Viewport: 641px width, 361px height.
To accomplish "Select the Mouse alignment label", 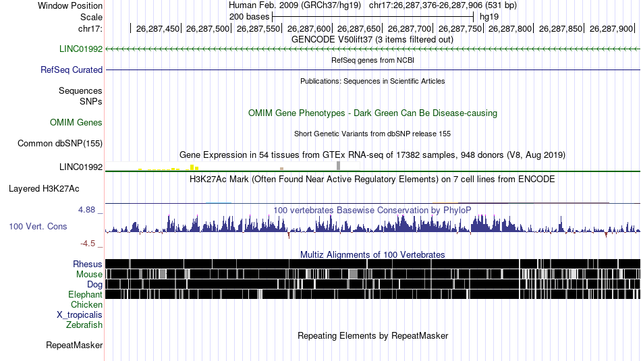I will point(89,275).
